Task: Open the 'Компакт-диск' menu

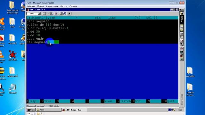Action: pos(52,6)
